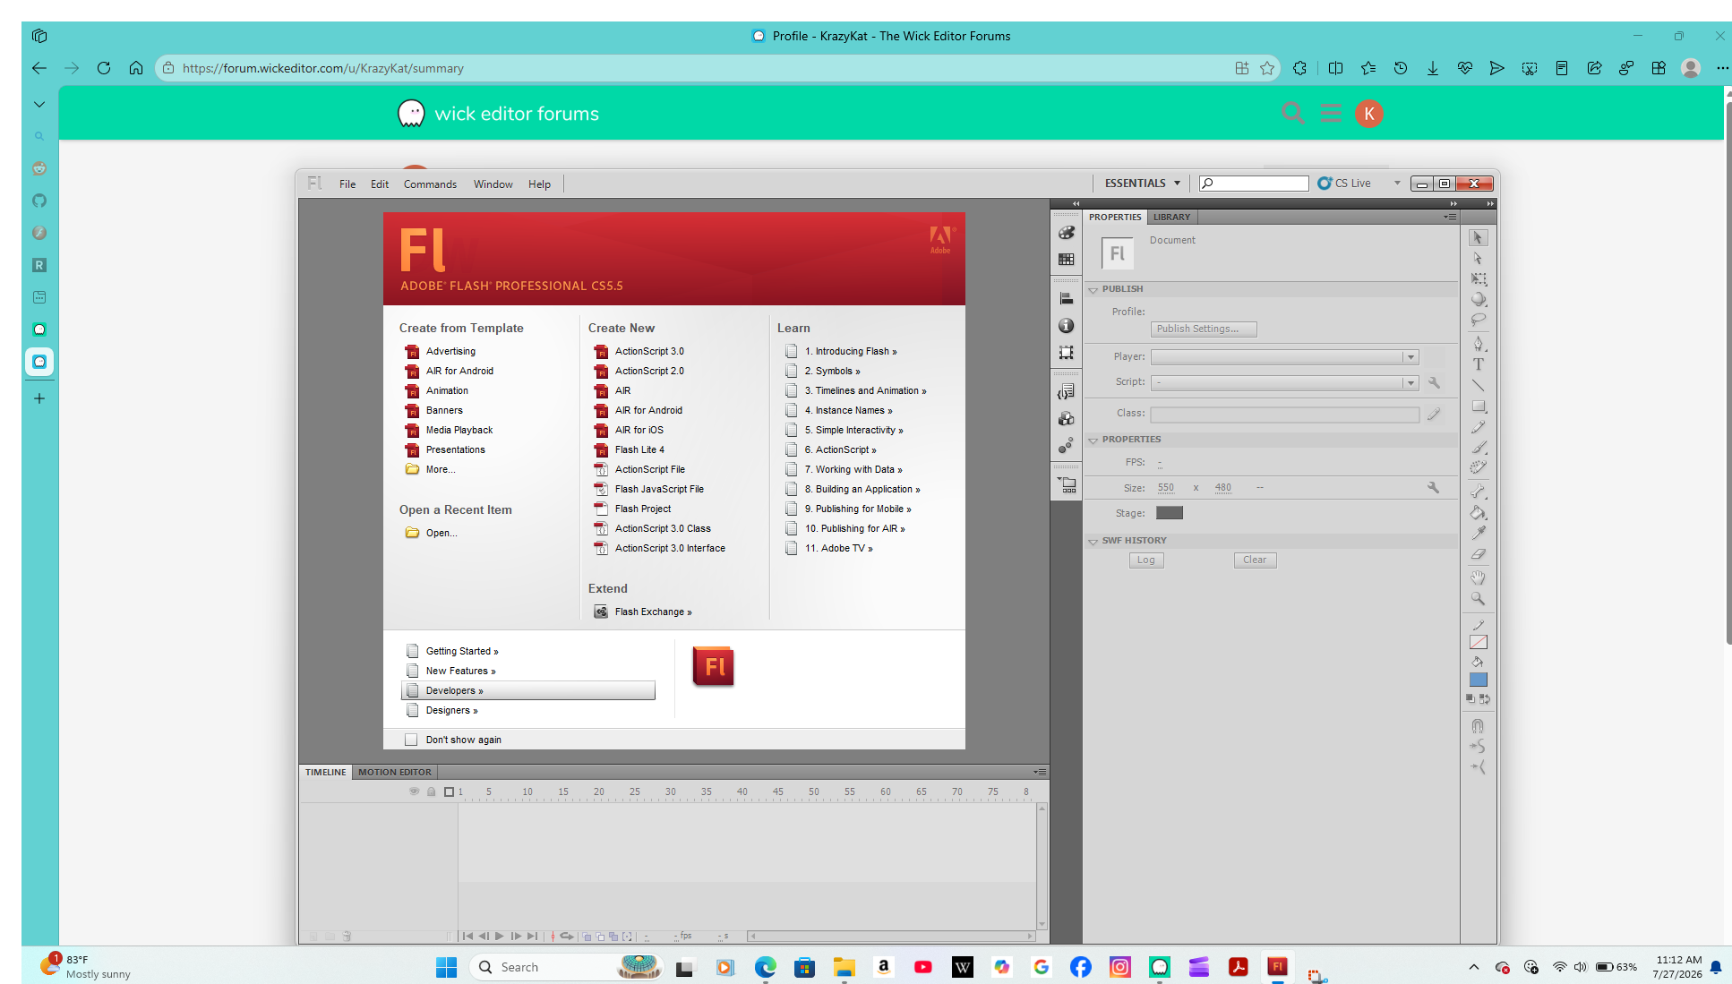Open the Commands menu

[430, 184]
